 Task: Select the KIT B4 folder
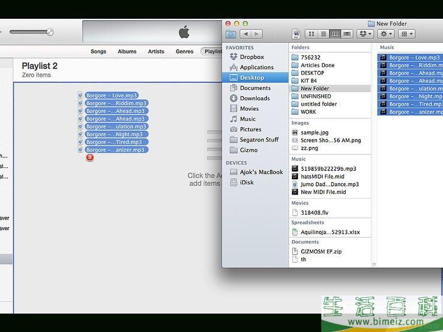(330, 81)
